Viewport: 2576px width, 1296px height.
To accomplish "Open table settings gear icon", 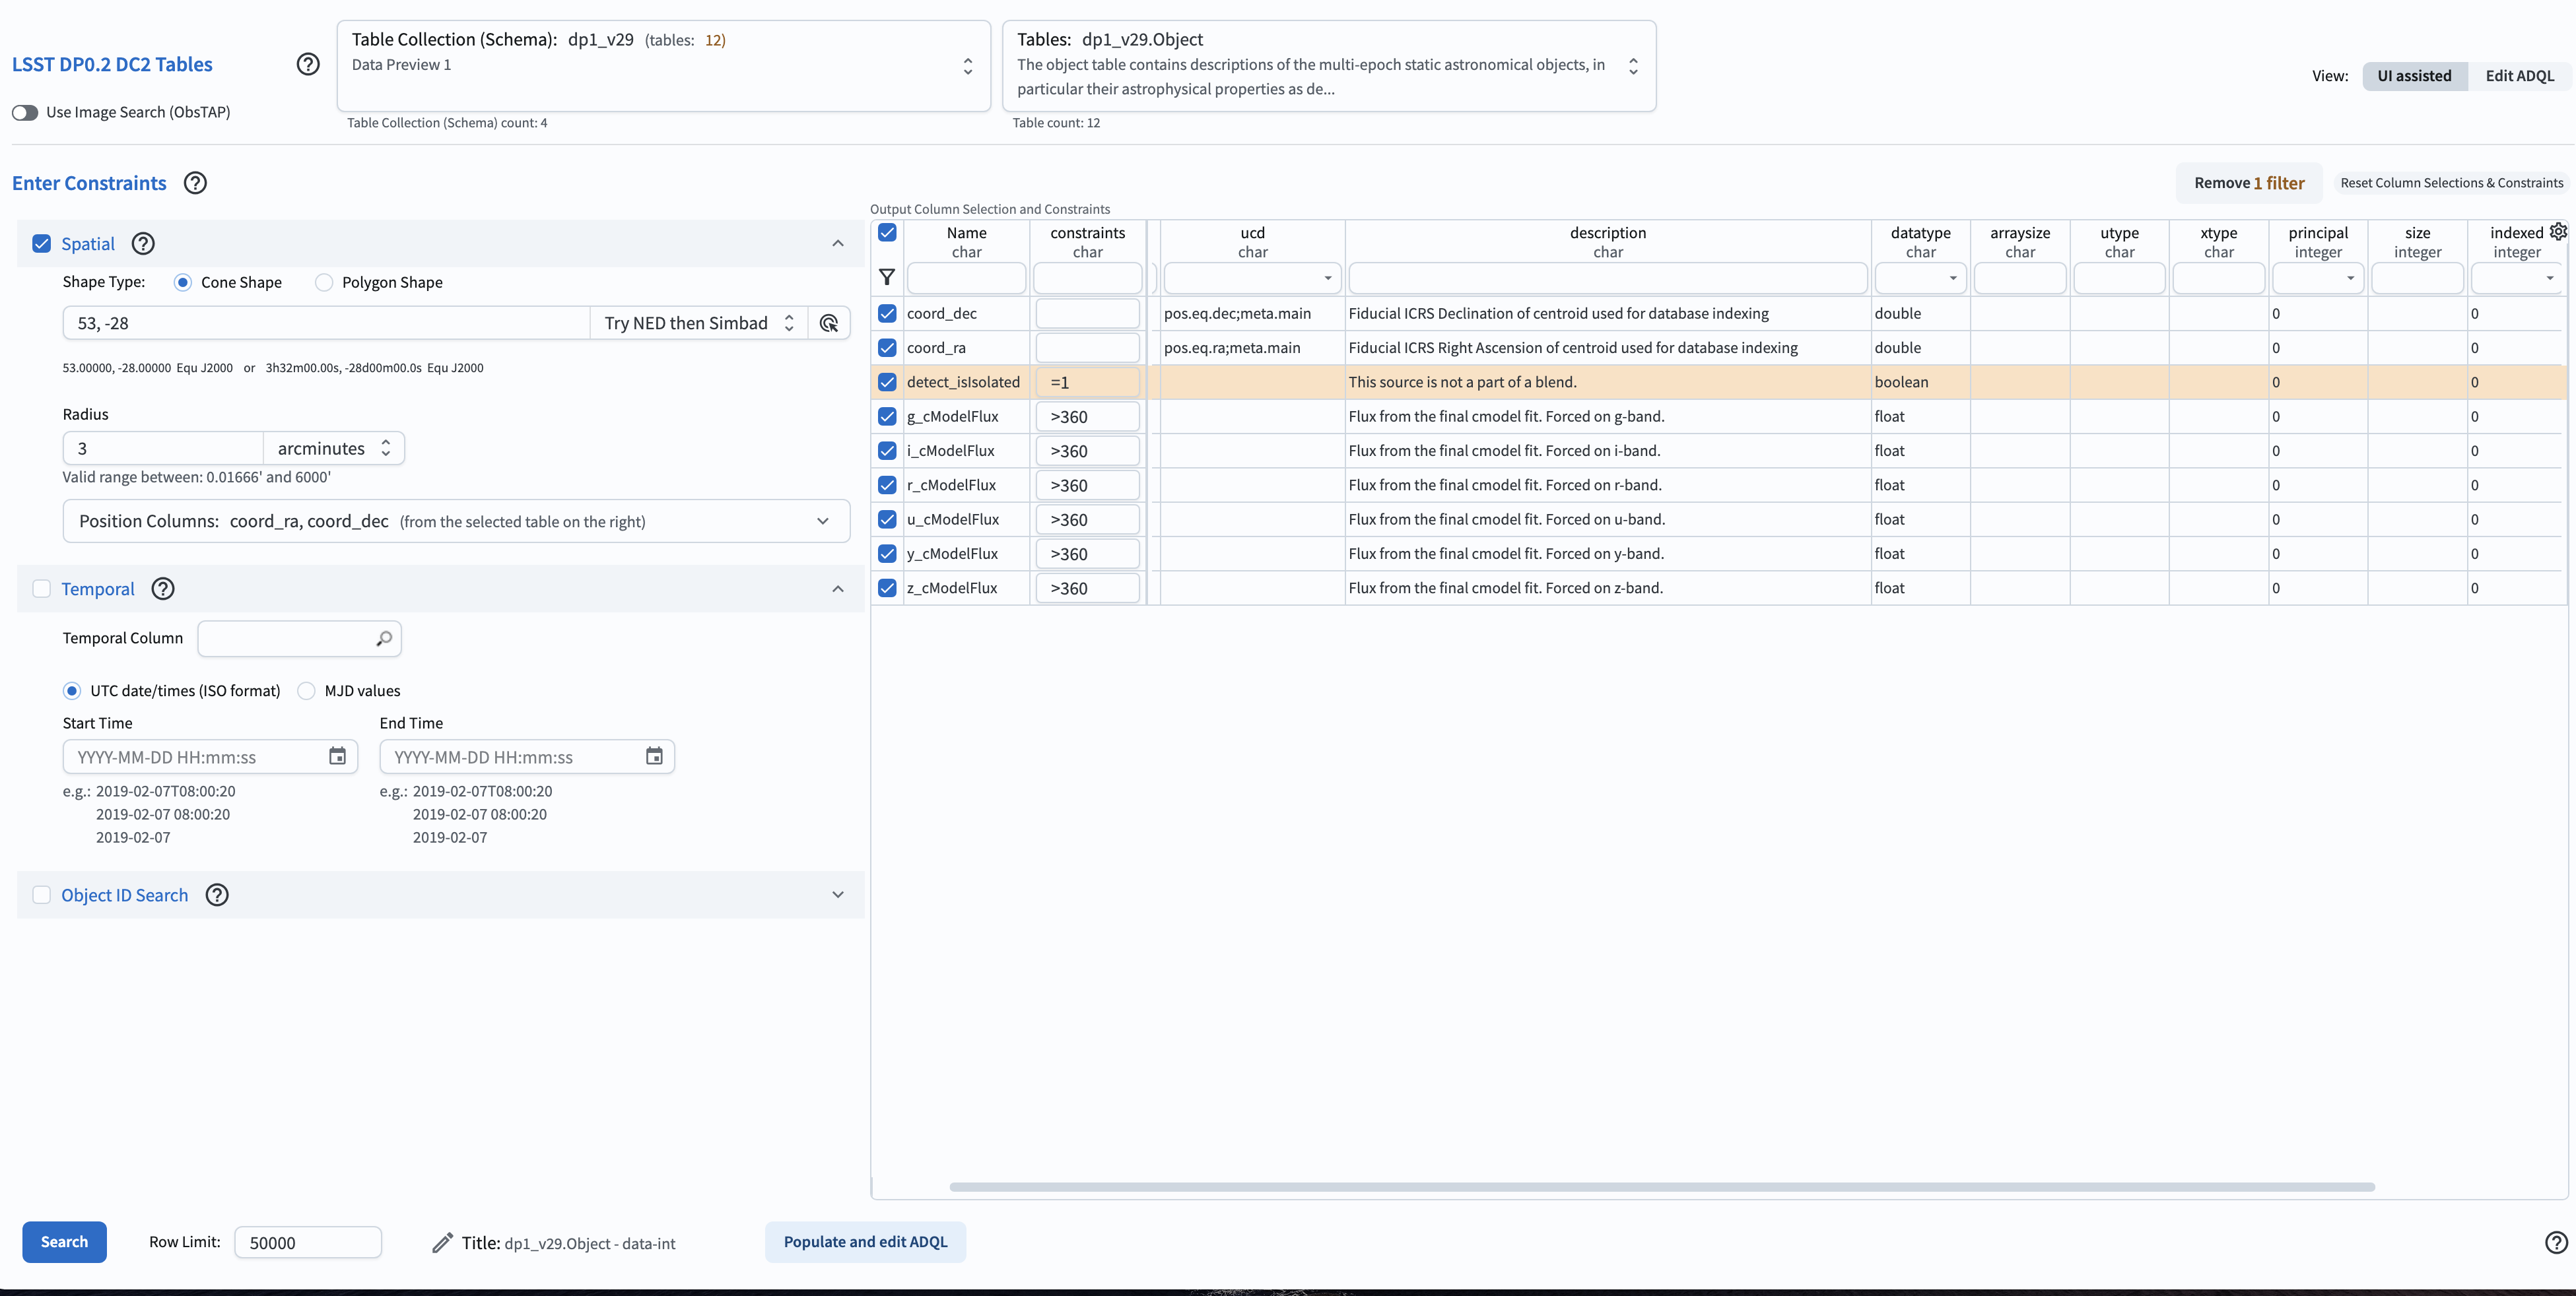I will coord(2557,232).
